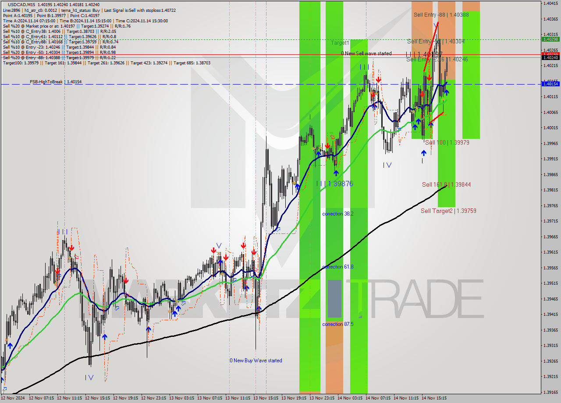This screenshot has height=403, width=561.
Task: Select the 'Sell Entry -88 | 1.40388' label
Action: 441,15
